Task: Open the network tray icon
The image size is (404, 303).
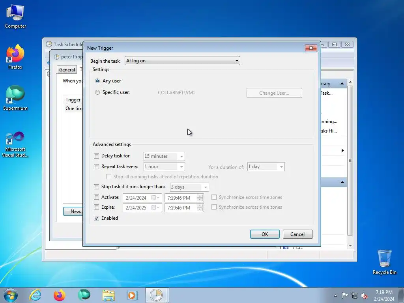Action: [x=355, y=296]
